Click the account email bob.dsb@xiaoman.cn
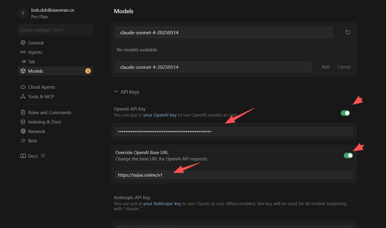Viewport: 386px width, 228px height. pos(53,10)
